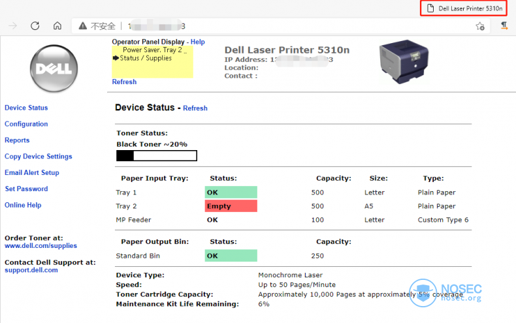Click the 'Dell Laser Printer 5310n' page heading

coord(287,50)
